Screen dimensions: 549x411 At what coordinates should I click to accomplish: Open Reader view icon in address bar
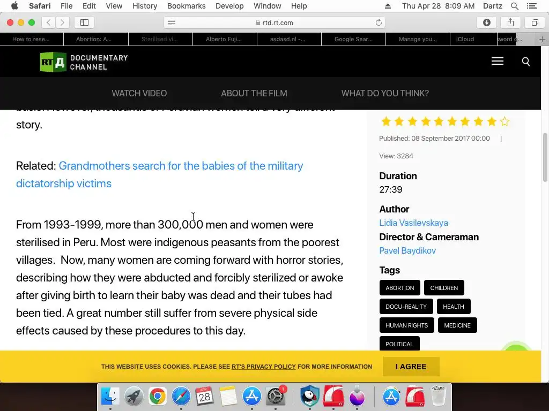click(172, 22)
